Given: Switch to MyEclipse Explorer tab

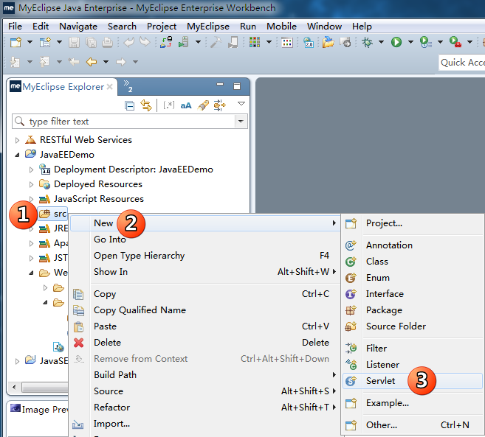Looking at the screenshot, I should 61,87.
